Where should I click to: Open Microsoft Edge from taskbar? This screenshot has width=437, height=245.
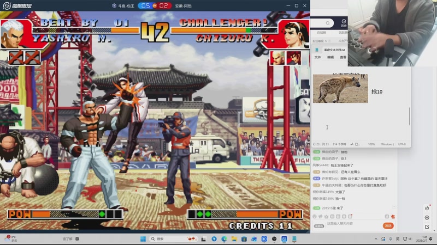point(224,239)
